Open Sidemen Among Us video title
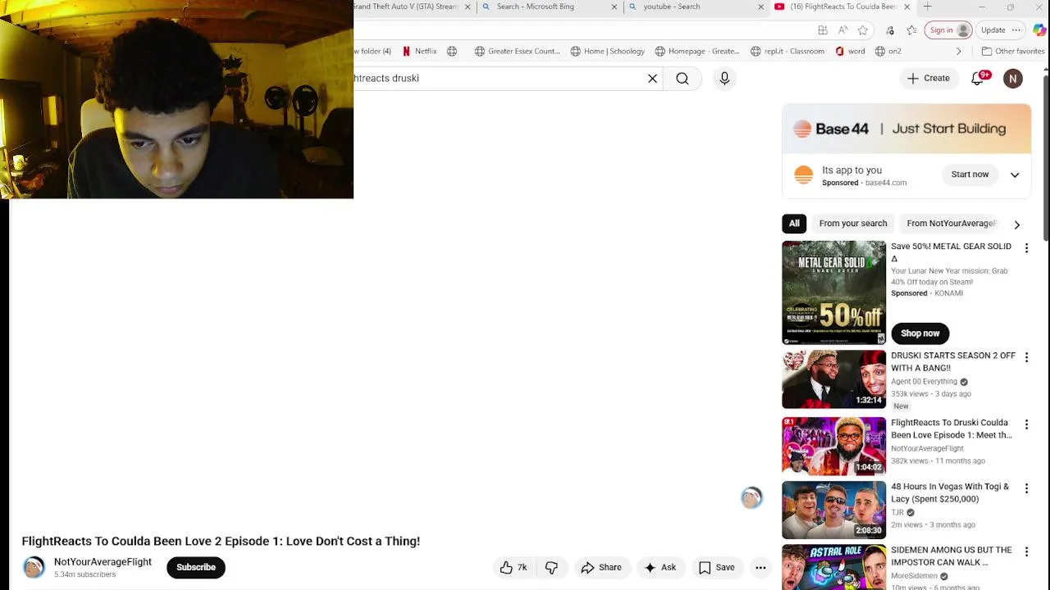The height and width of the screenshot is (590, 1050). (x=952, y=556)
